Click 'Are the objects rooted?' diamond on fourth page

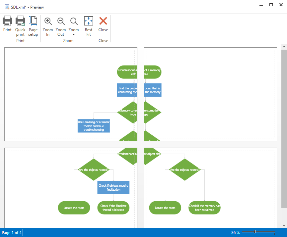tap(185, 169)
